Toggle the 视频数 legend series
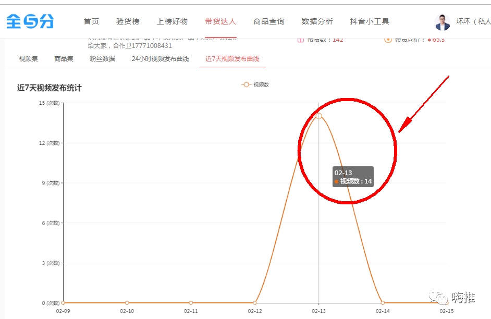The image size is (491, 319). coord(255,84)
